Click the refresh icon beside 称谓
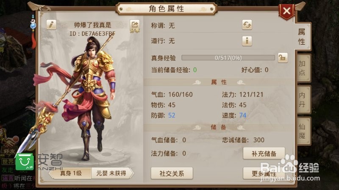The height and width of the screenshot is (190, 339). coord(247,25)
